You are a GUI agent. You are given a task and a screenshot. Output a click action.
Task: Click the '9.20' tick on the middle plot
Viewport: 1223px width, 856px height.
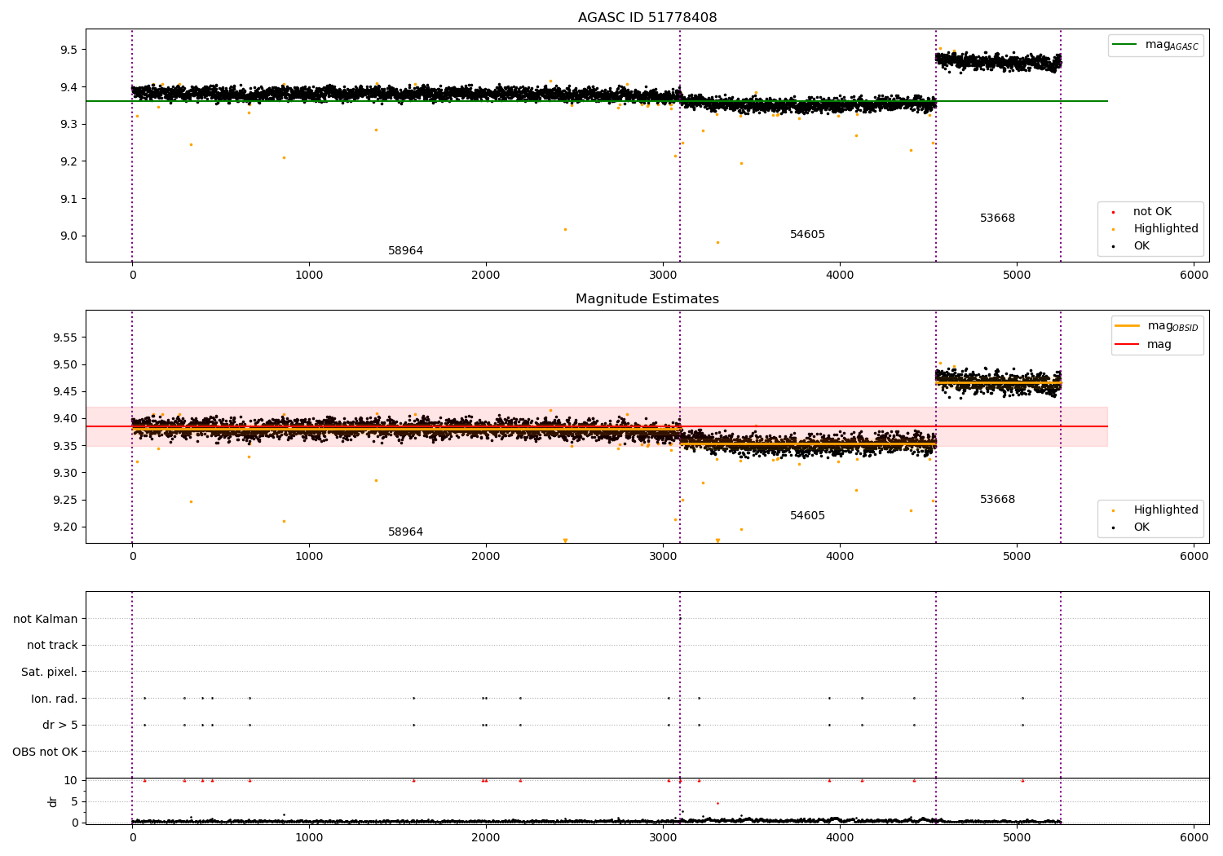point(65,527)
